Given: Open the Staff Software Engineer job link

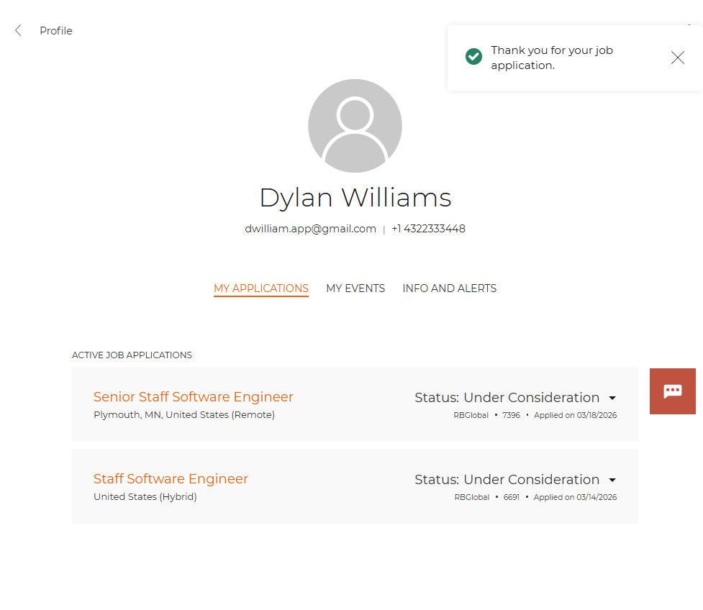Looking at the screenshot, I should tap(171, 479).
